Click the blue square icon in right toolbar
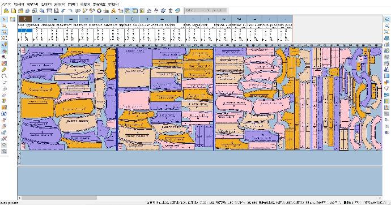391x205 pixels. pos(386,76)
